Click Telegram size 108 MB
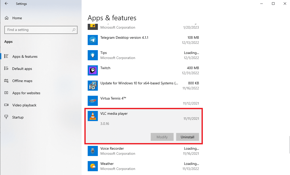 (193, 37)
